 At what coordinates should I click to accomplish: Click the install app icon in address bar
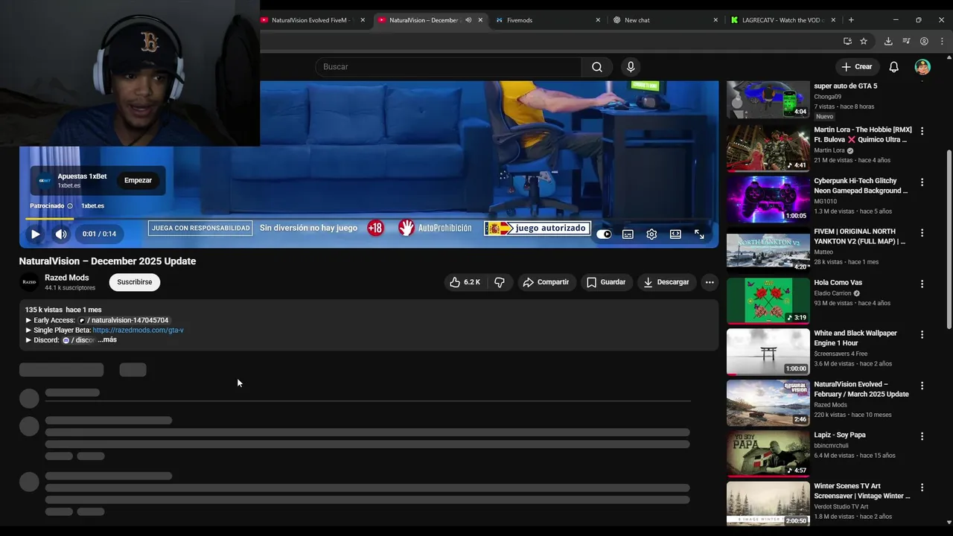pyautogui.click(x=847, y=41)
